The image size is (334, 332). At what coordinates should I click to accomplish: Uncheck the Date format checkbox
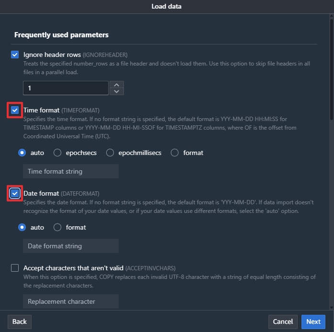15,193
